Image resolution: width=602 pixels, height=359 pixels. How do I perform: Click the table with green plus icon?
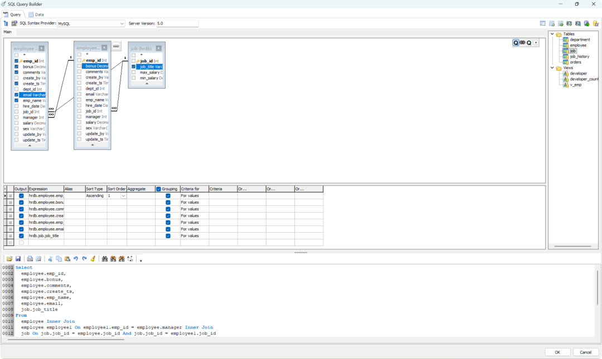552,23
